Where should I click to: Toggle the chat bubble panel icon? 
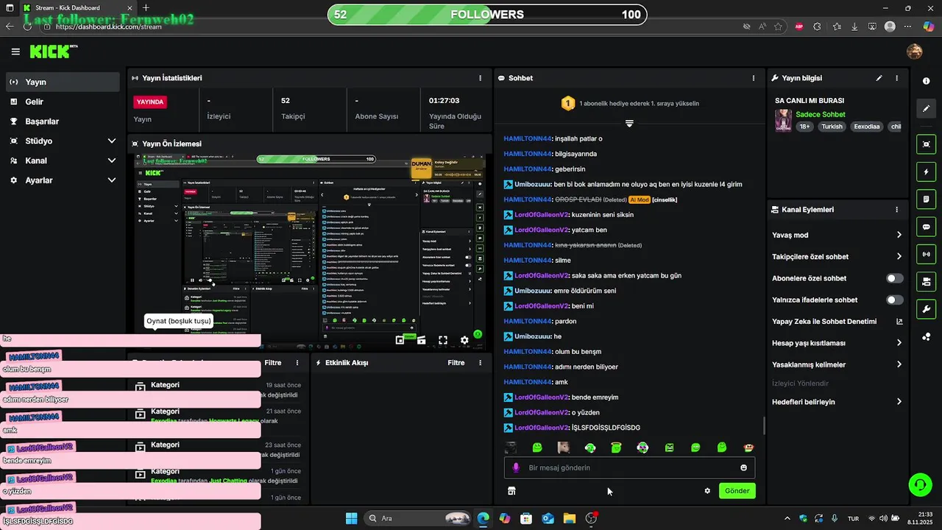(x=926, y=227)
